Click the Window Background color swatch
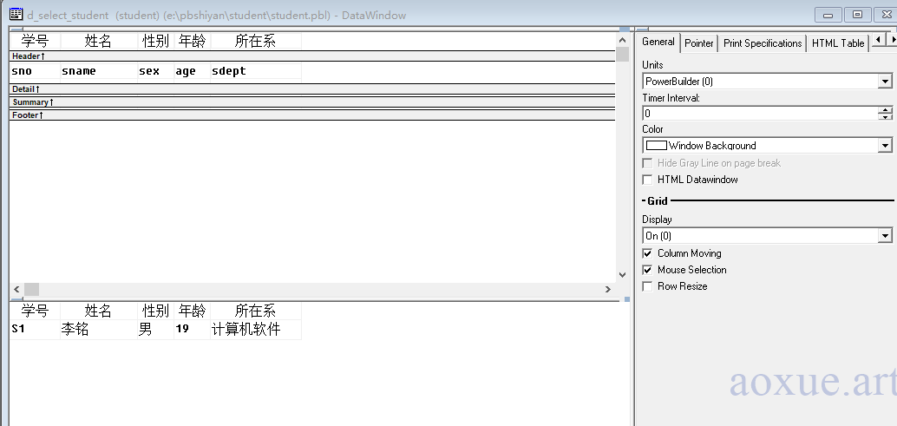The width and height of the screenshot is (897, 426). pyautogui.click(x=656, y=145)
